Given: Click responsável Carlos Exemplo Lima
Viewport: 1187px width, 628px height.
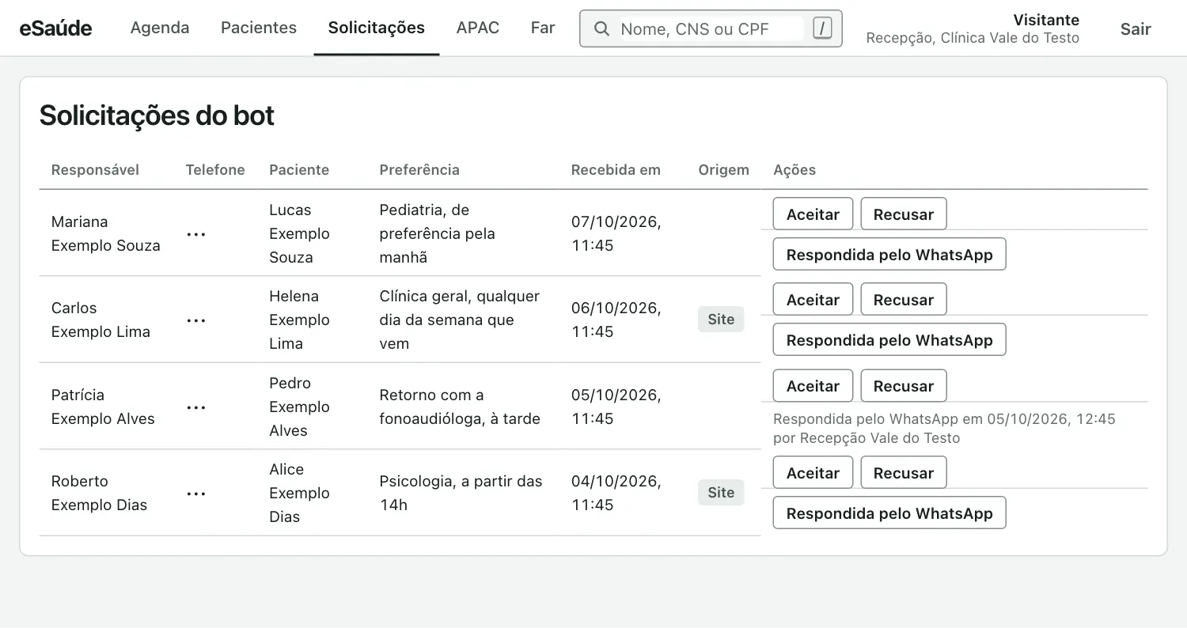Looking at the screenshot, I should pyautogui.click(x=100, y=320).
